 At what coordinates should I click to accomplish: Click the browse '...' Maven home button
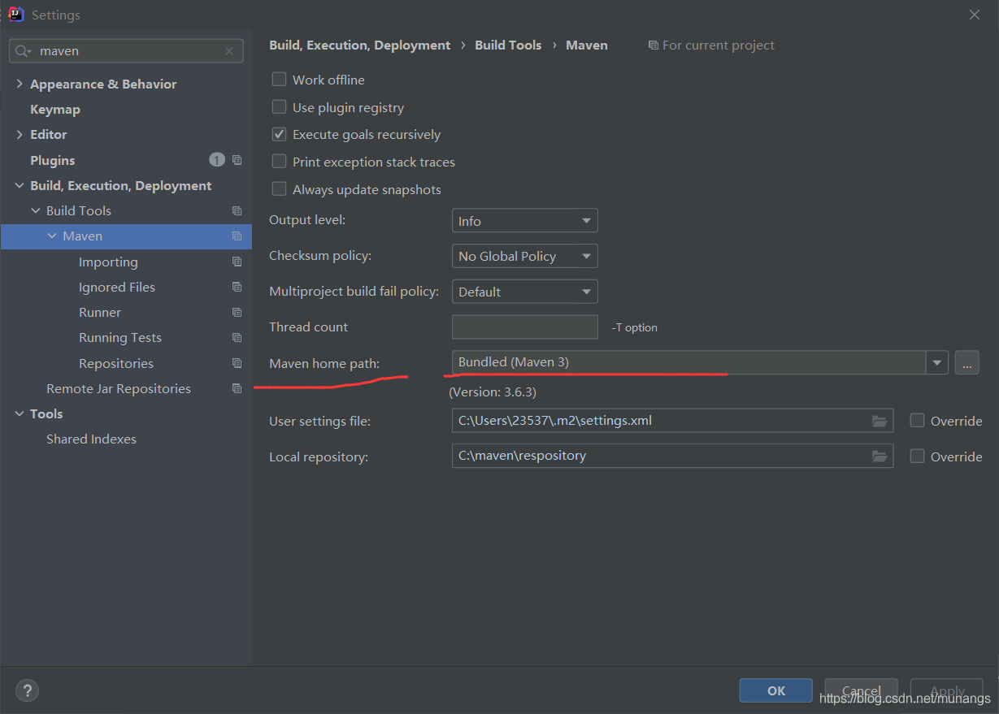pos(966,362)
